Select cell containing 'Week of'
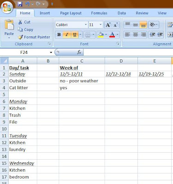 pyautogui.click(x=82, y=68)
